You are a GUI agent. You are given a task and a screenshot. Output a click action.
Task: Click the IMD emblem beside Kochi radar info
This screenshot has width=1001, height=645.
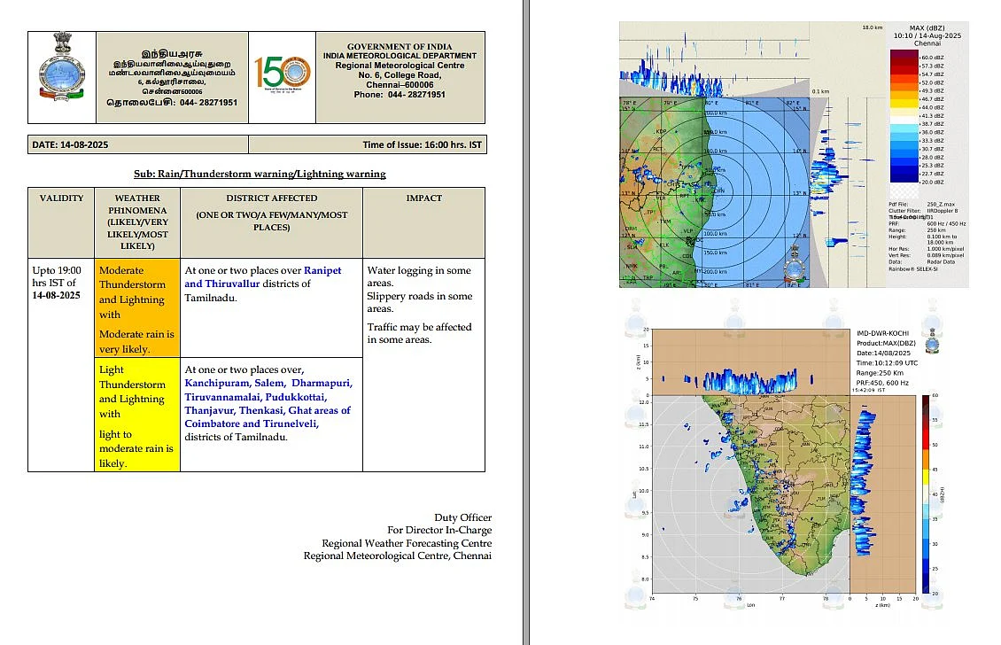[932, 342]
